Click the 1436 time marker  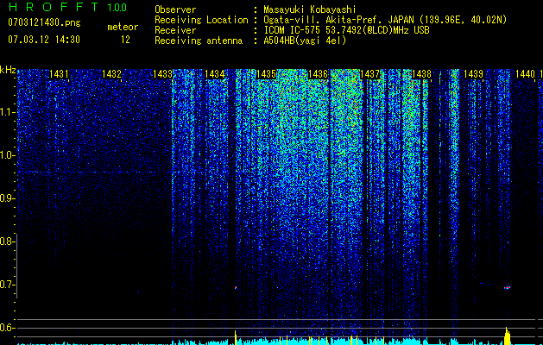click(x=318, y=74)
